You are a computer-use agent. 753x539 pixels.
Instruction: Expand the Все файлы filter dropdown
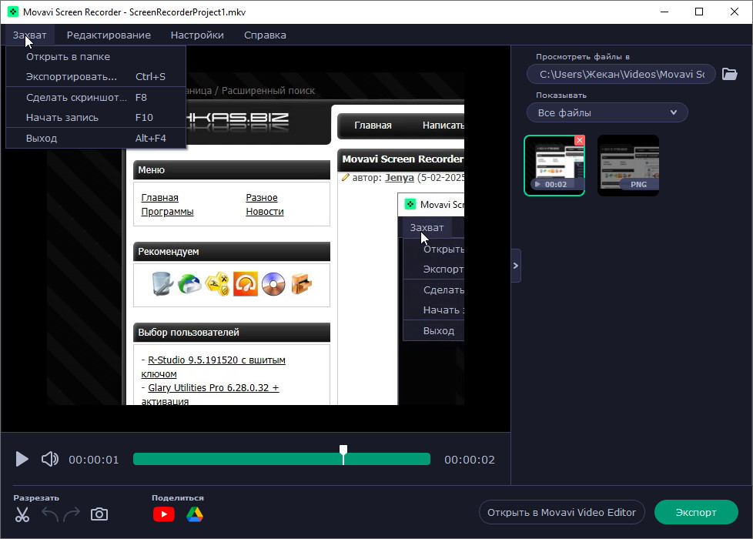pyautogui.click(x=607, y=113)
